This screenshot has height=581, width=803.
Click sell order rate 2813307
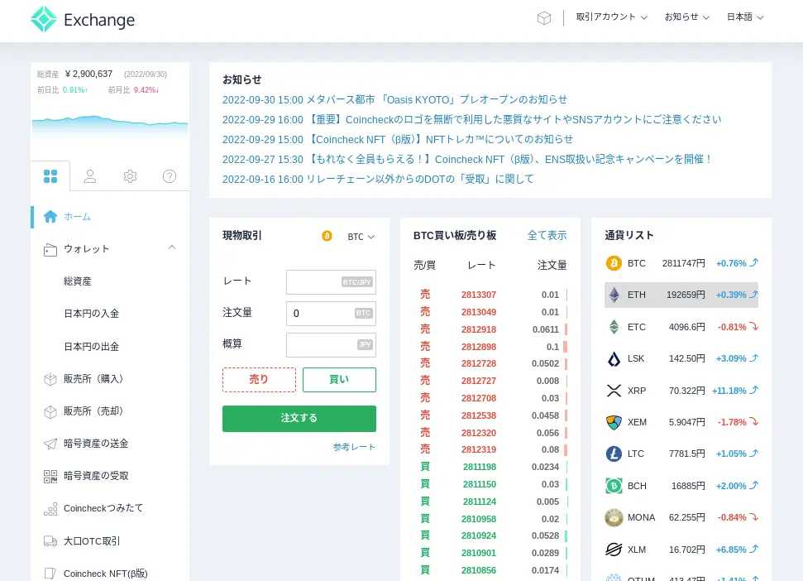478,295
